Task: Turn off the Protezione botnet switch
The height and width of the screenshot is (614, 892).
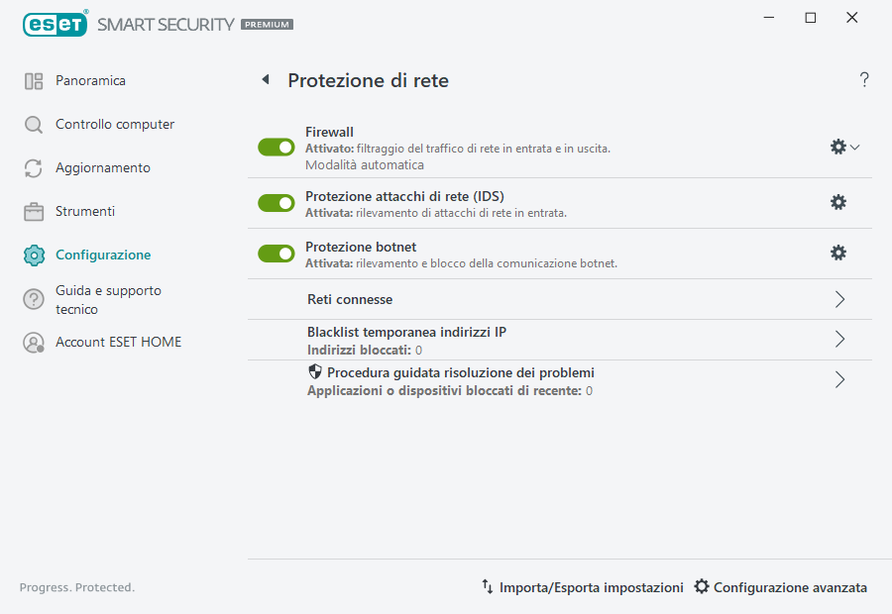Action: pyautogui.click(x=276, y=253)
